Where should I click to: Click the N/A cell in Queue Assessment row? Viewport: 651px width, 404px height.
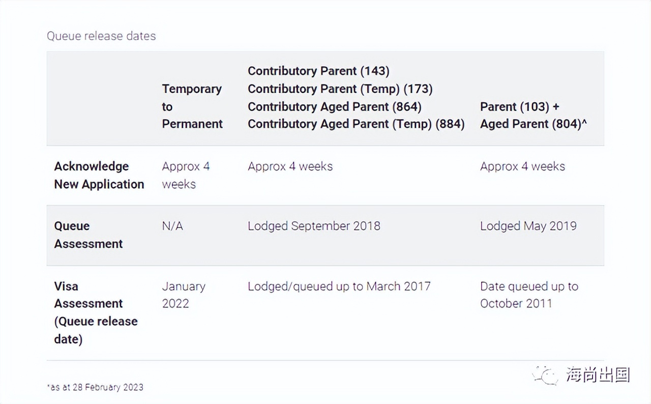pos(172,226)
